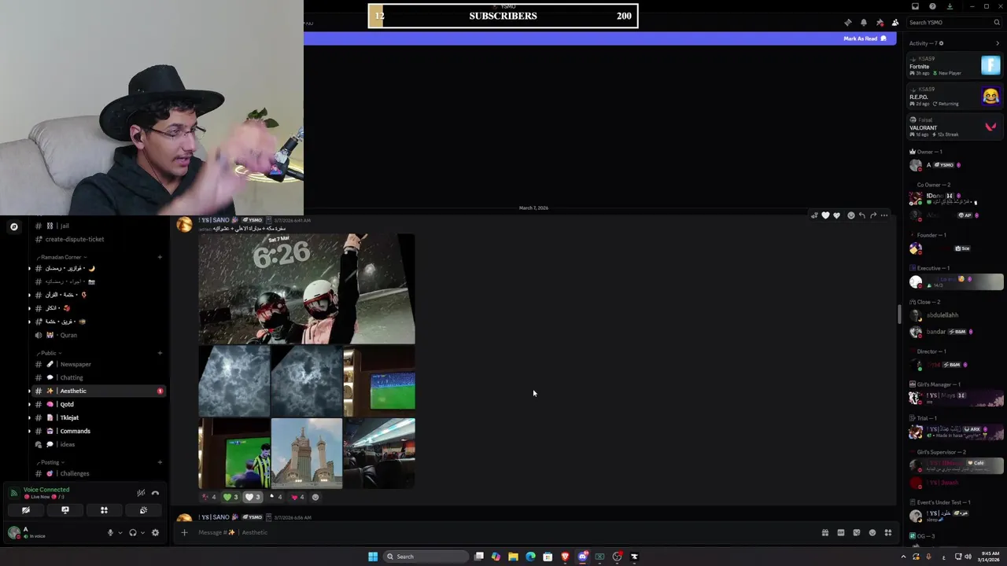
Task: Open the R.E.P.O. activity card
Action: pos(955,97)
